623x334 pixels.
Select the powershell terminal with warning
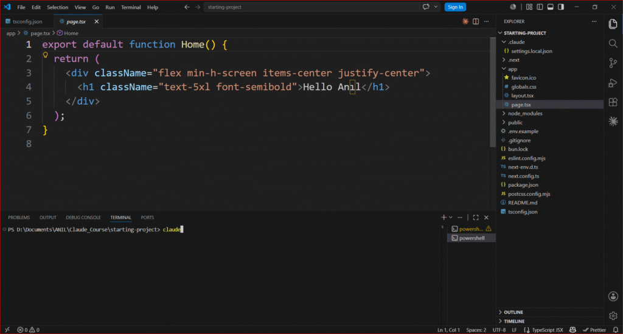tap(472, 229)
